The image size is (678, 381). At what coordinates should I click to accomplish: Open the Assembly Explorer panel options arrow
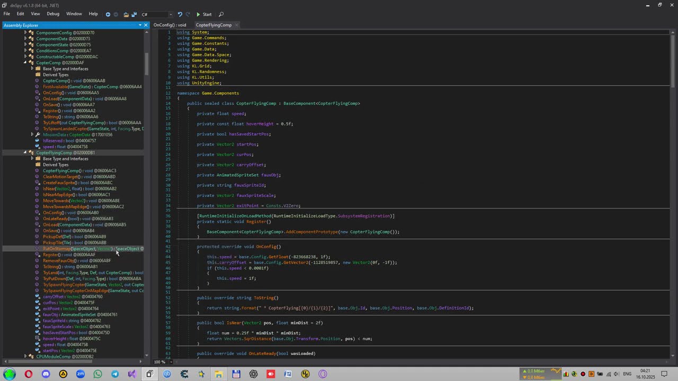click(140, 25)
